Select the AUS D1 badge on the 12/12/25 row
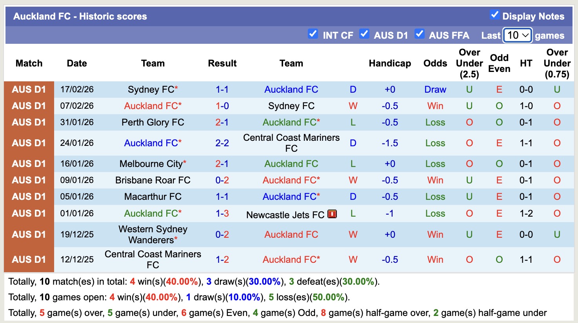The height and width of the screenshot is (323, 578). (x=29, y=259)
